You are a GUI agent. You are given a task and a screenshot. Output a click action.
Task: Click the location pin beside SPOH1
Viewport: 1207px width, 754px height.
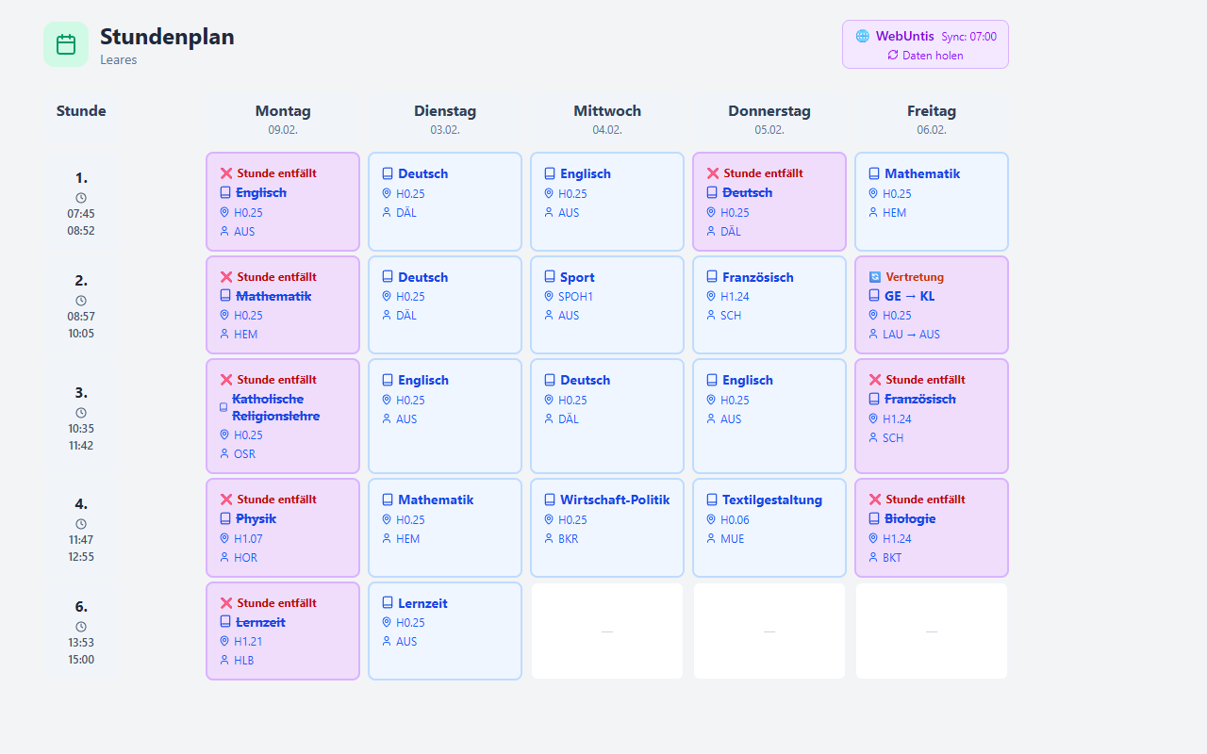549,297
